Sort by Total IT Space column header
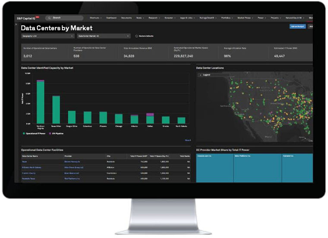Image resolution: width=328 pixels, height=238 pixels. 159,156
